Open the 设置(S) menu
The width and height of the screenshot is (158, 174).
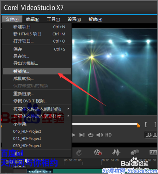(x=74, y=19)
